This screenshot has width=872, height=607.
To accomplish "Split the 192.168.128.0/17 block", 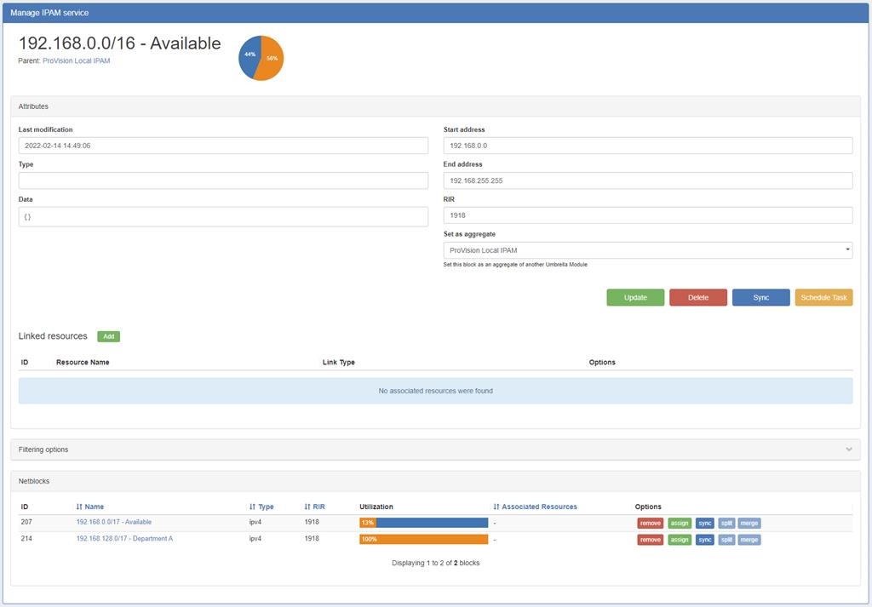I will tap(726, 540).
